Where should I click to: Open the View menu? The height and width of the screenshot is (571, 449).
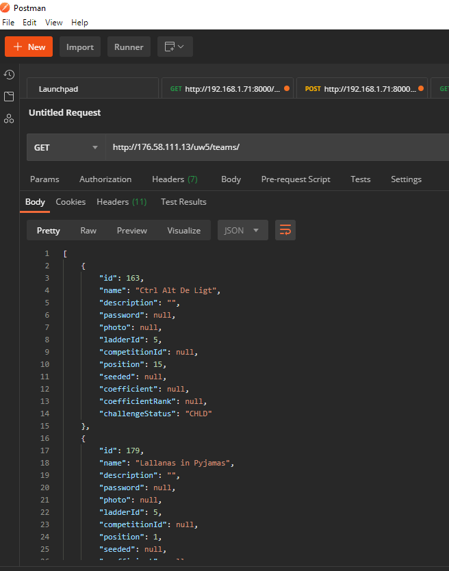[x=54, y=23]
